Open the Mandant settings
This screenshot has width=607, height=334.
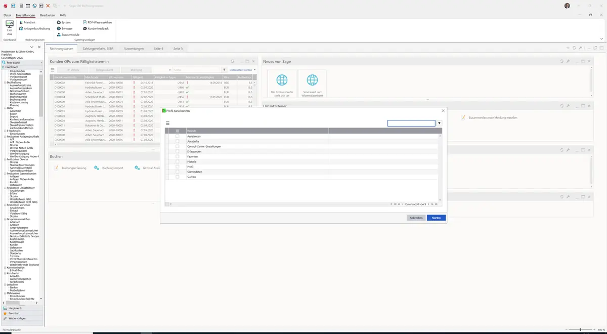[27, 22]
